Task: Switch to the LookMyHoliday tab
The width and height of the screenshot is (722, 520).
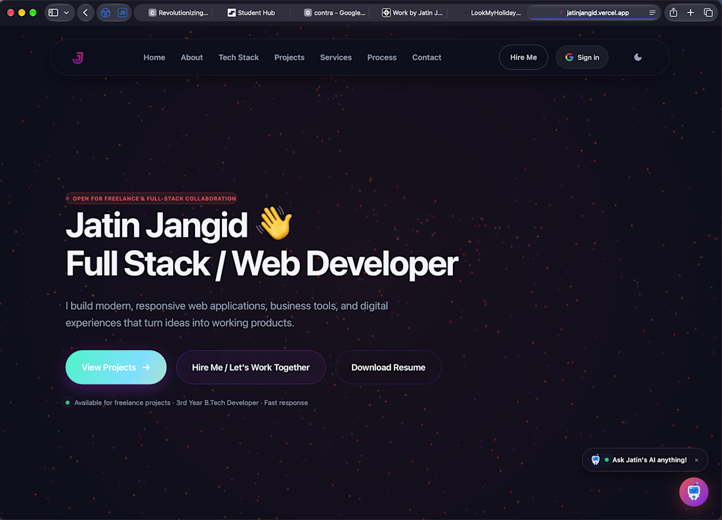Action: (x=492, y=12)
